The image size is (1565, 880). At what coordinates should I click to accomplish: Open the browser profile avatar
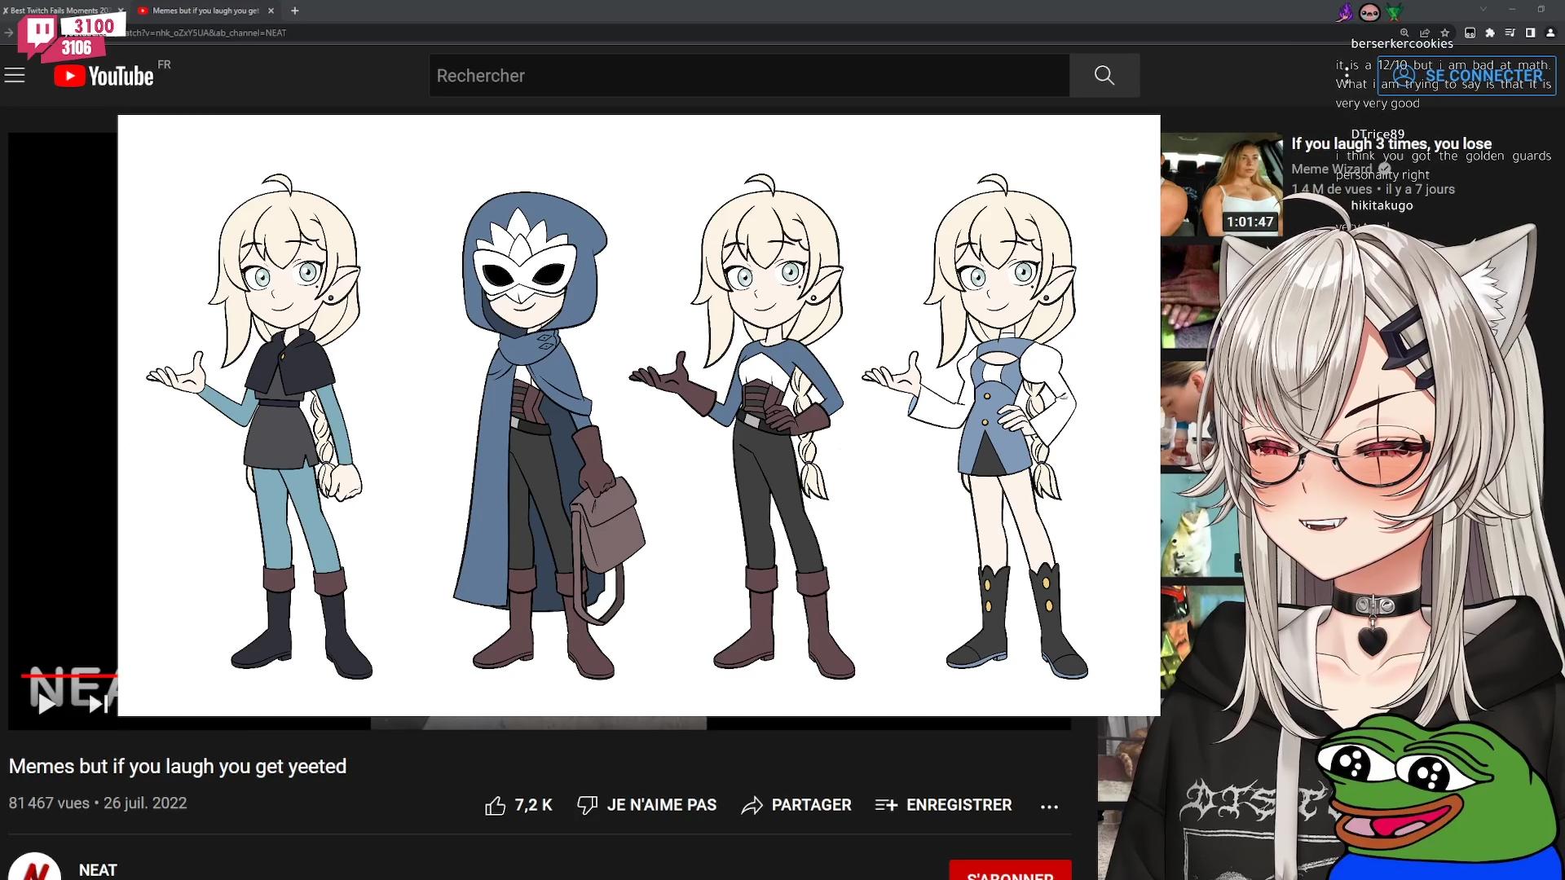pyautogui.click(x=1550, y=33)
